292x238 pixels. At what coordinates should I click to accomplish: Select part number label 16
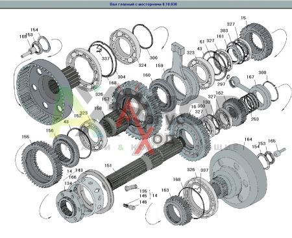(x=193, y=106)
